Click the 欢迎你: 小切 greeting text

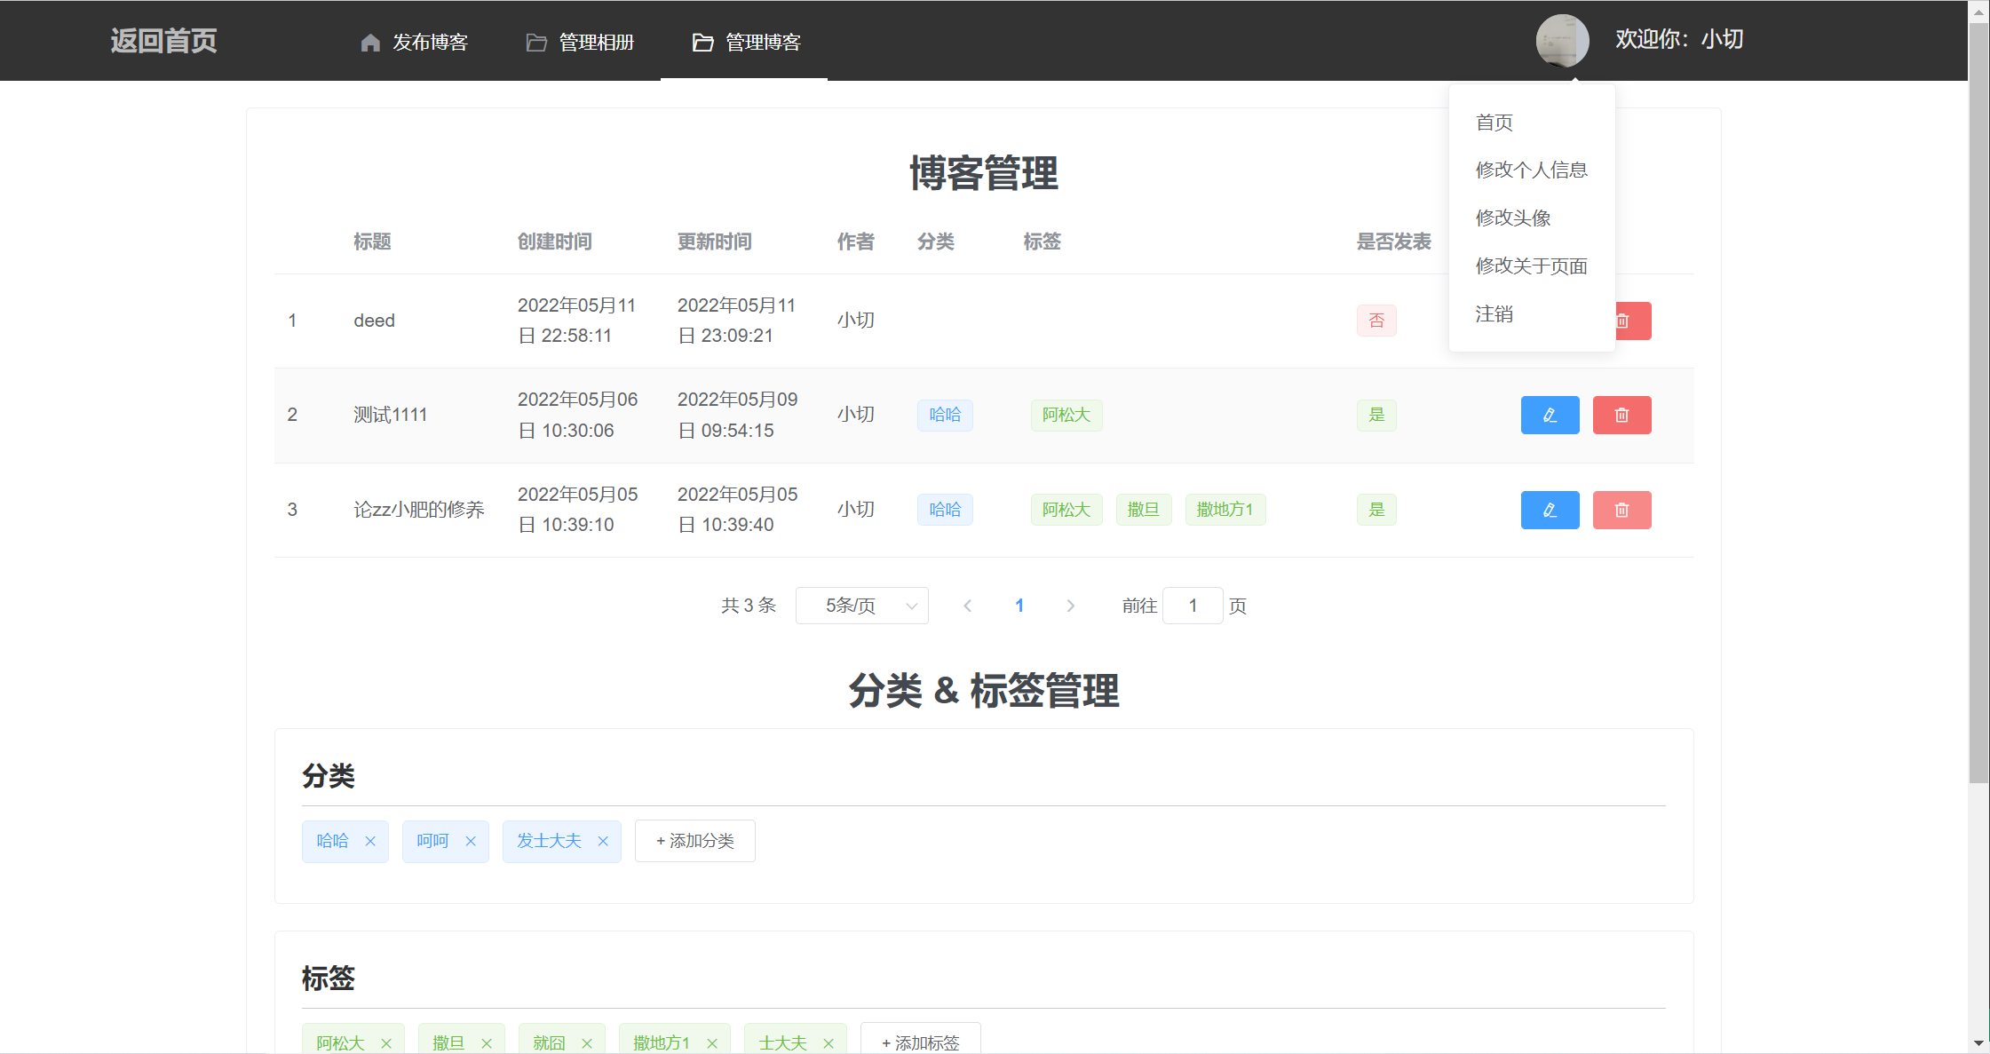tap(1678, 39)
